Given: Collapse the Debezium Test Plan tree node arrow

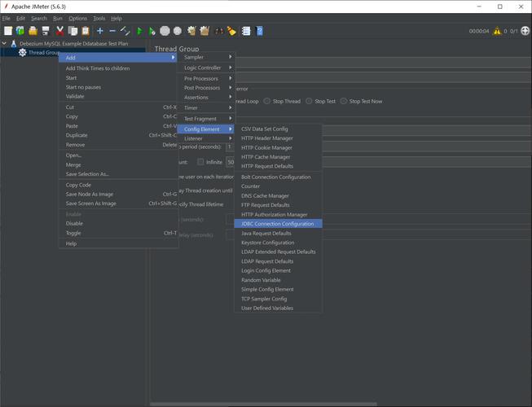Looking at the screenshot, I should [x=4, y=43].
